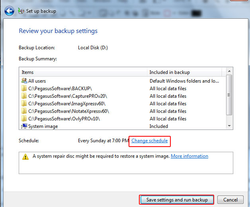Viewport: 250px width, 207px height.
Task: Click Save settings and run backup
Action: point(177,200)
